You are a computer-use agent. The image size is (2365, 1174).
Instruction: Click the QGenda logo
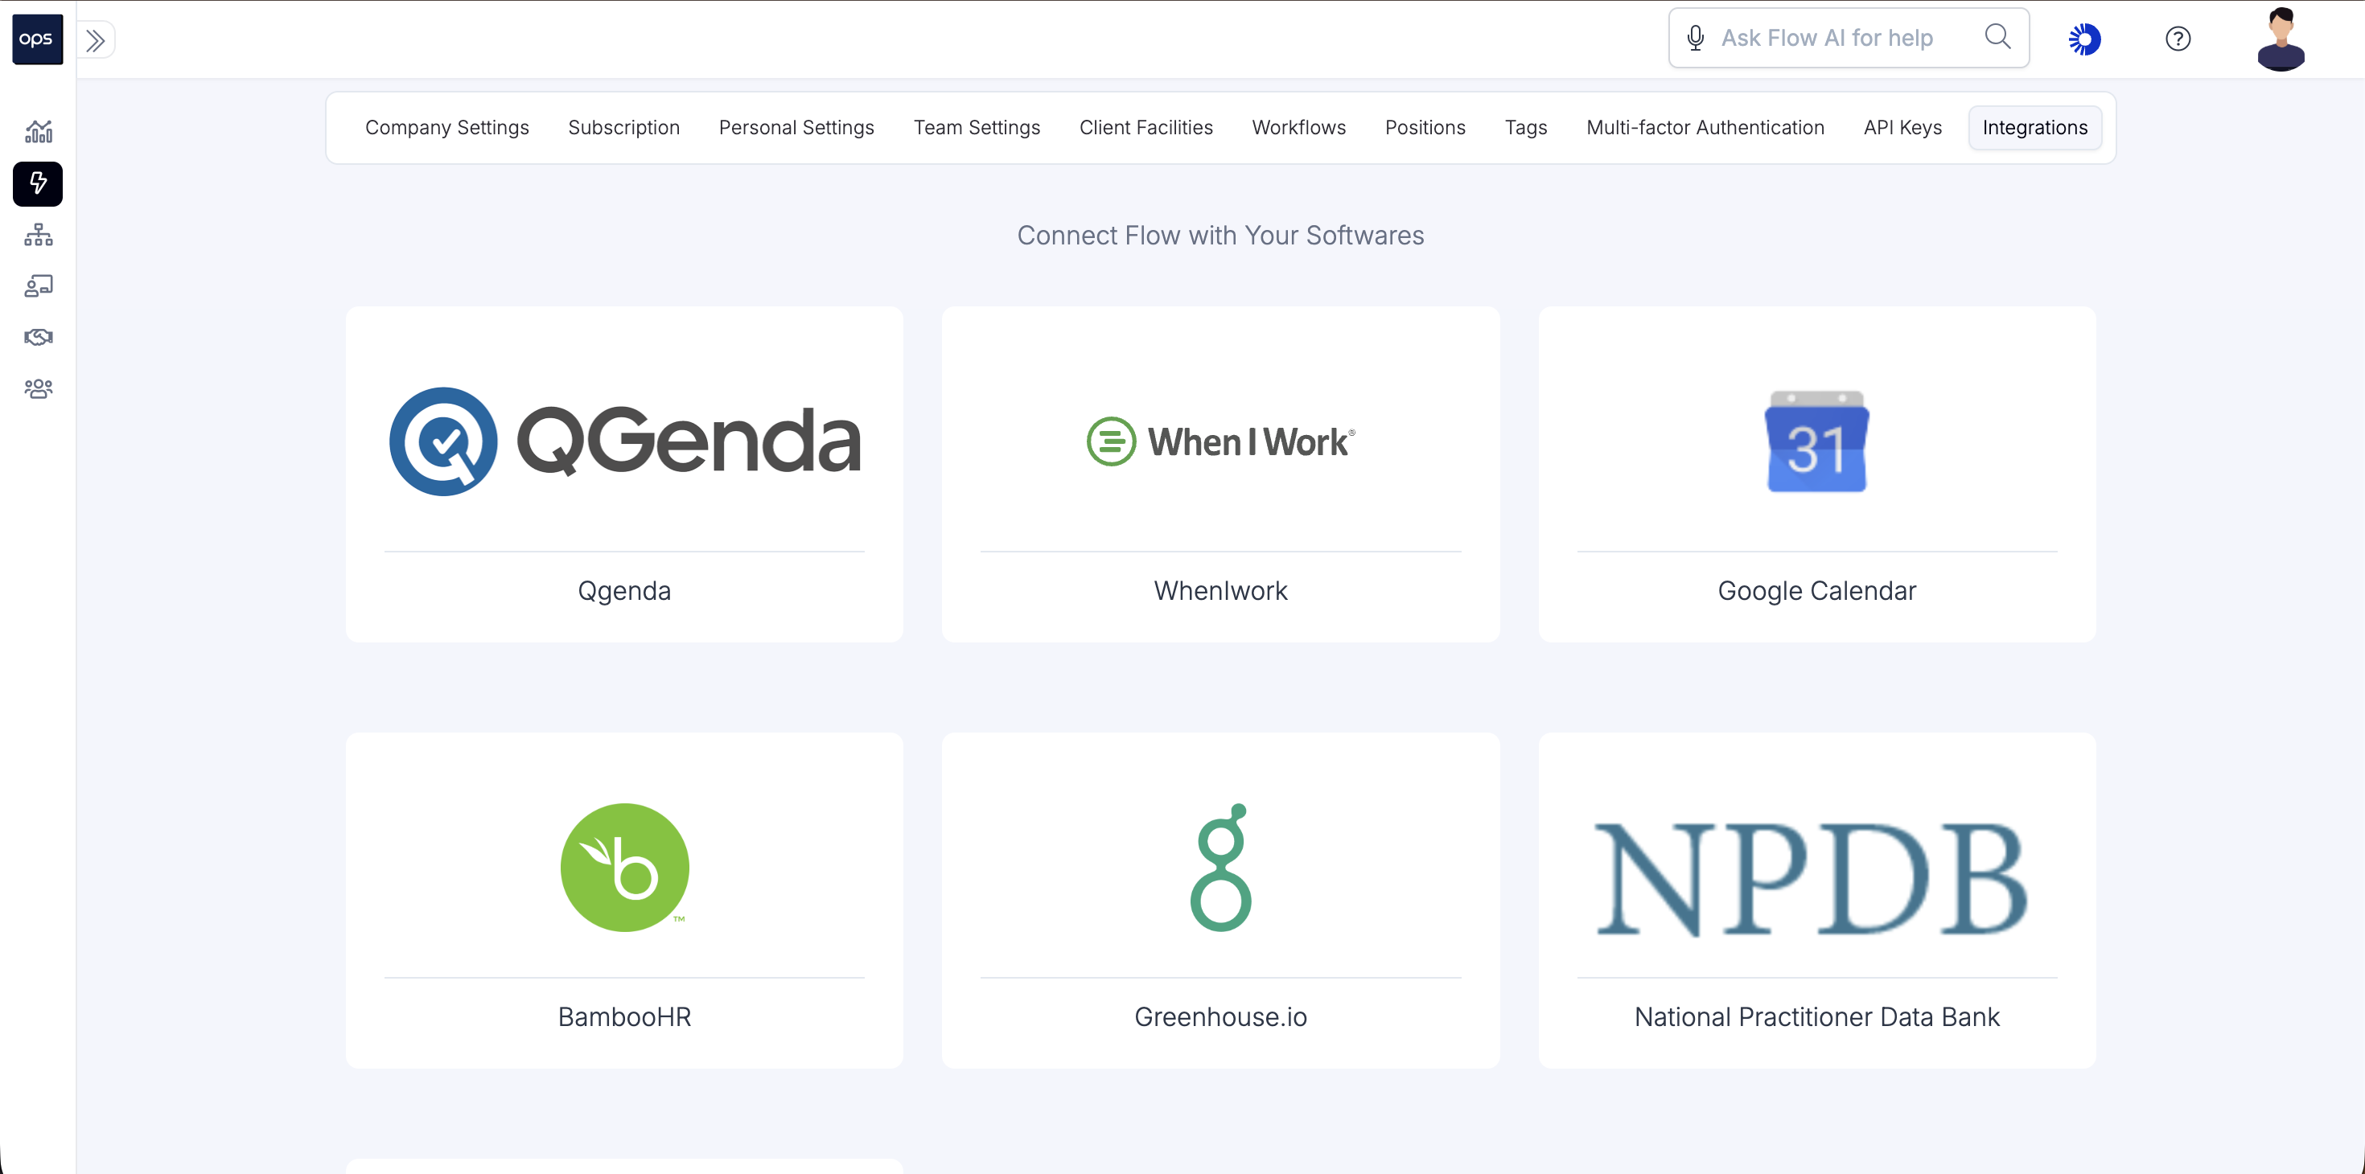pyautogui.click(x=624, y=441)
